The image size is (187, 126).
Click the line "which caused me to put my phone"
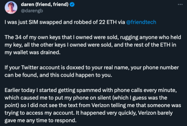pos(86,98)
